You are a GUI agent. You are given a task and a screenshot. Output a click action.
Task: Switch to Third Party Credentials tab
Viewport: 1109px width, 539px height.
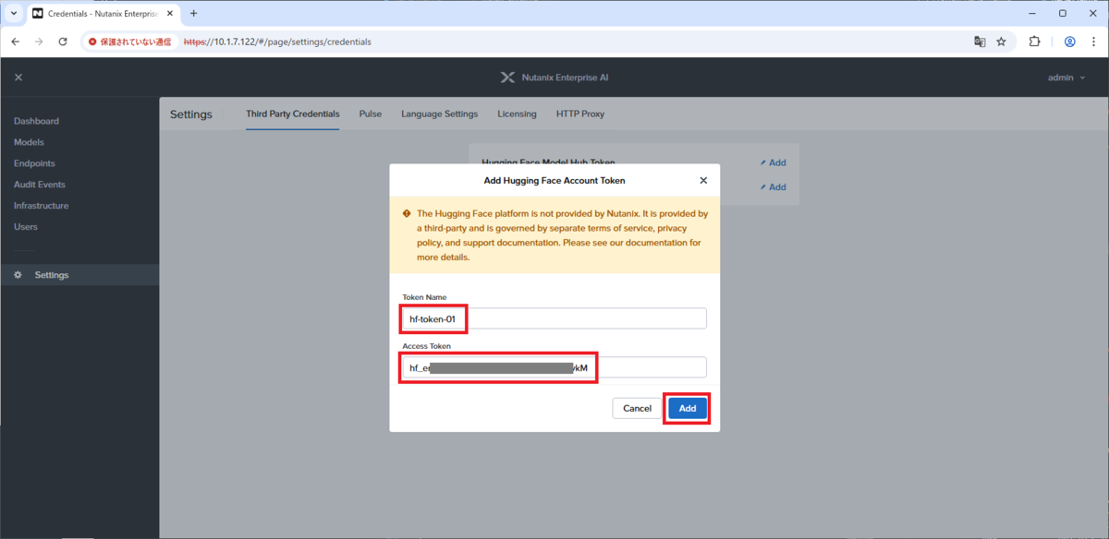tap(292, 114)
